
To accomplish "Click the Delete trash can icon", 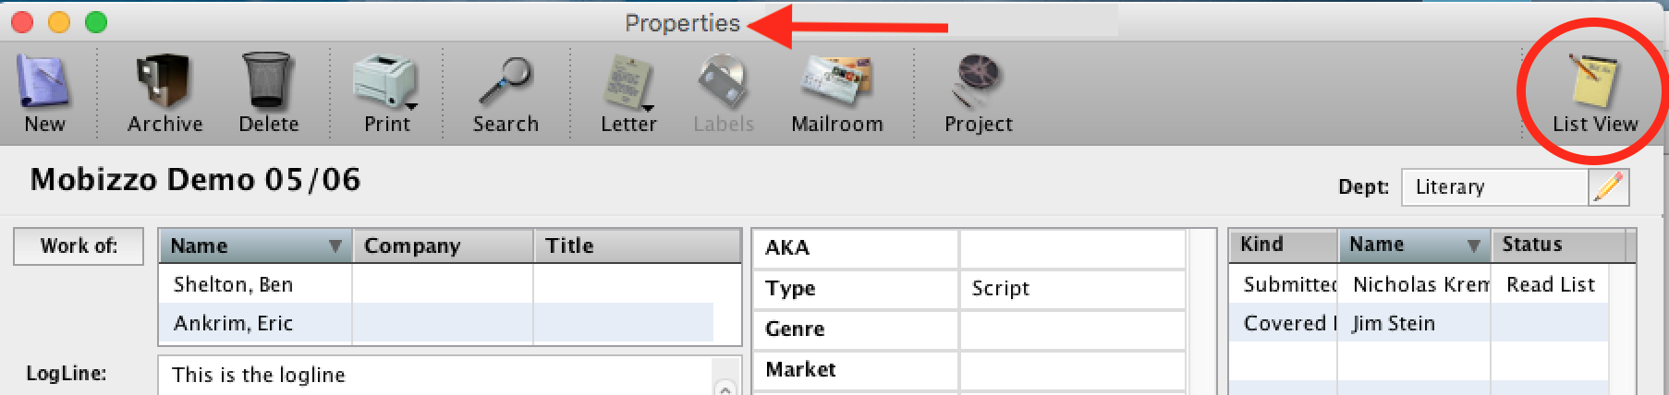I will click(x=267, y=79).
